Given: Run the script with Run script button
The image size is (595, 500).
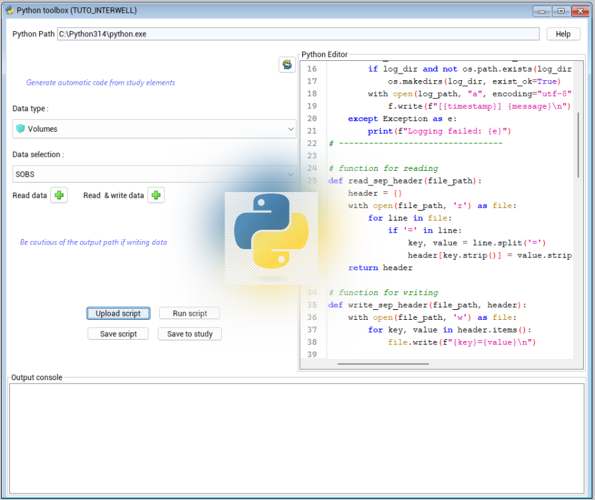Looking at the screenshot, I should pos(189,313).
